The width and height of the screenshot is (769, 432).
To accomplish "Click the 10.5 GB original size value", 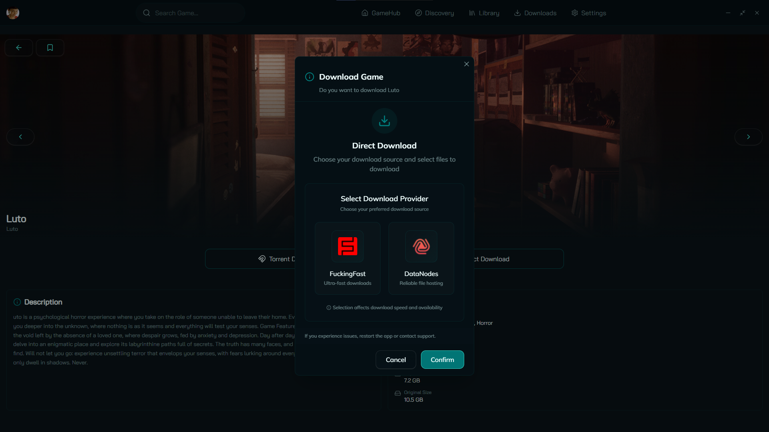I will pyautogui.click(x=413, y=400).
